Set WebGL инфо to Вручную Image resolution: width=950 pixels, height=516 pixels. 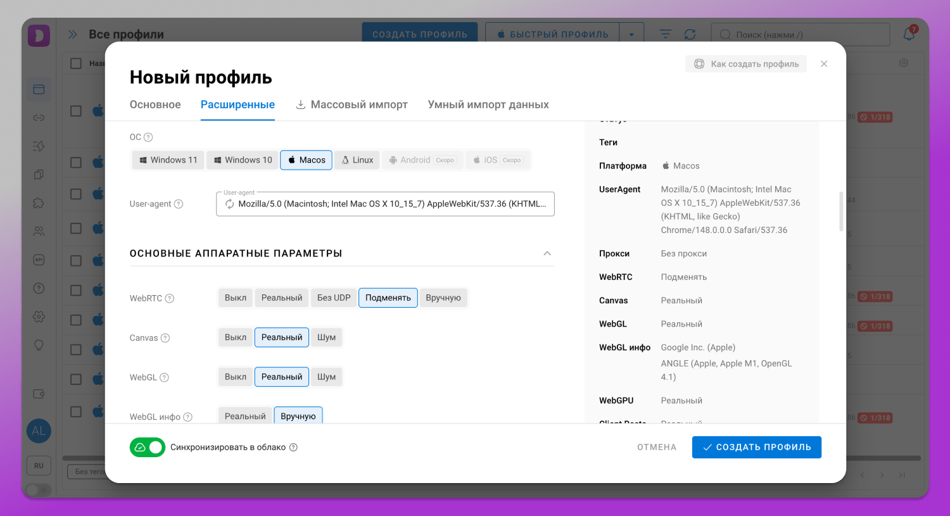pyautogui.click(x=298, y=416)
